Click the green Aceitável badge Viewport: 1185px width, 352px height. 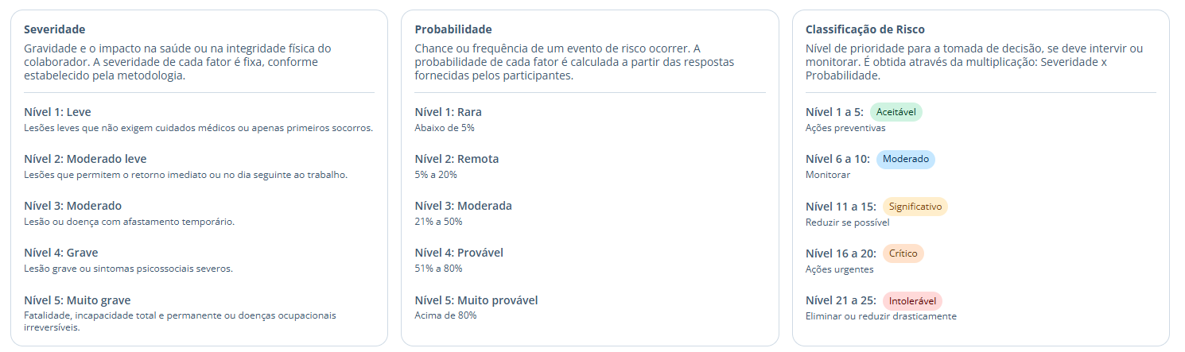click(896, 112)
